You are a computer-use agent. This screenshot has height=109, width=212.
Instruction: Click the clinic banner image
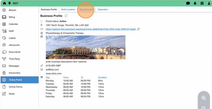(86, 47)
